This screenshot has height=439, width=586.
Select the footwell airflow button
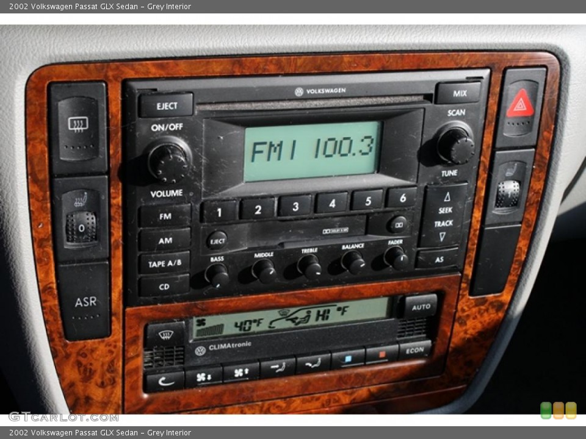coord(313,363)
